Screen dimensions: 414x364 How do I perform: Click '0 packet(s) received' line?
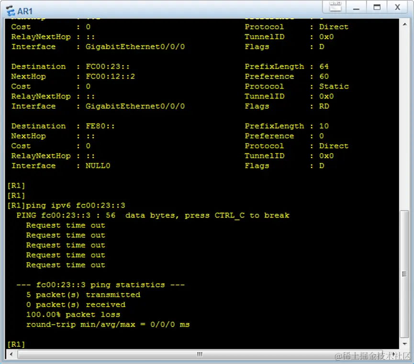point(76,305)
